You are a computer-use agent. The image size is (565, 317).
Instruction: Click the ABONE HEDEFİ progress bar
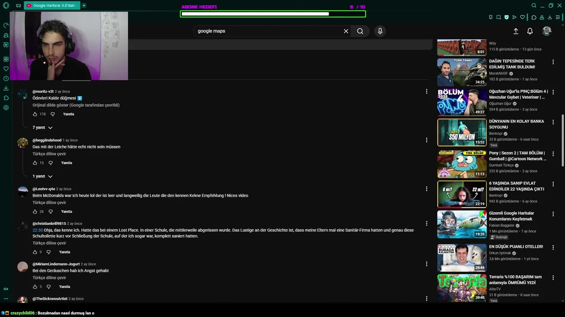click(273, 14)
